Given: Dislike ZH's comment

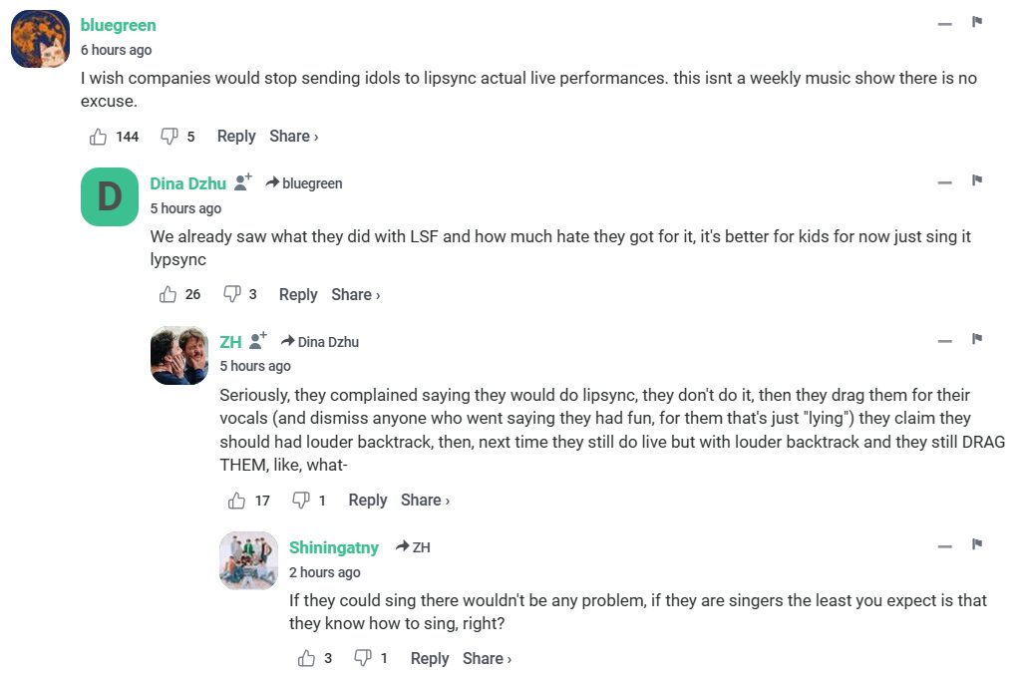Looking at the screenshot, I should 301,501.
